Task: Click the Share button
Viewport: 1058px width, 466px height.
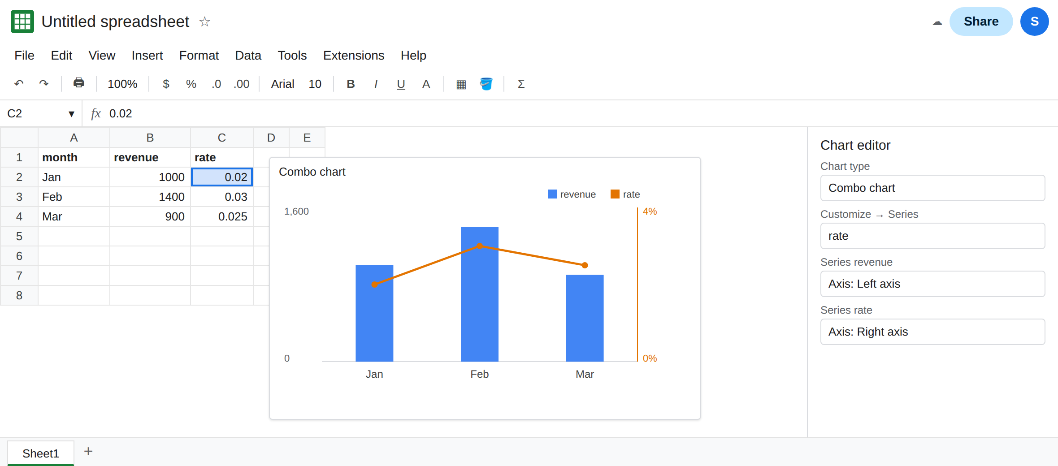Action: tap(981, 22)
